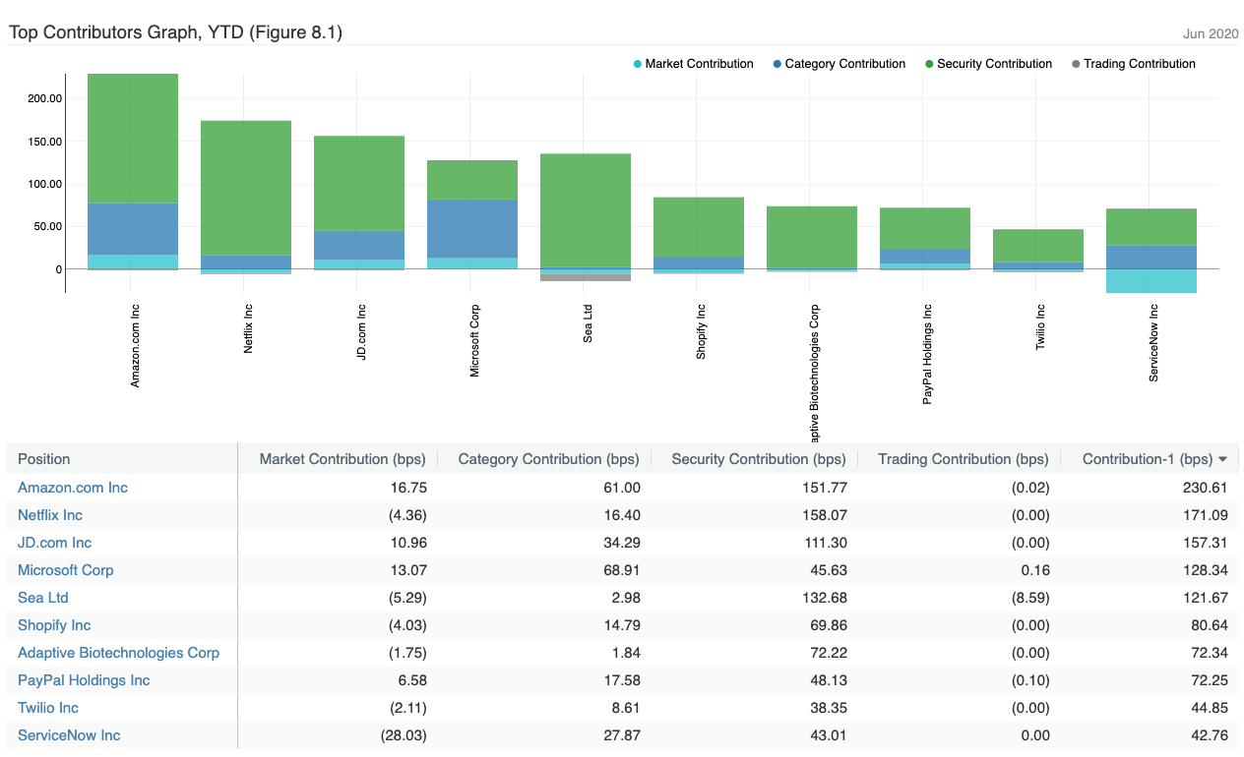Open Adaptive Biotechnologies Corp position link
Image resolution: width=1244 pixels, height=757 pixels.
coord(118,653)
